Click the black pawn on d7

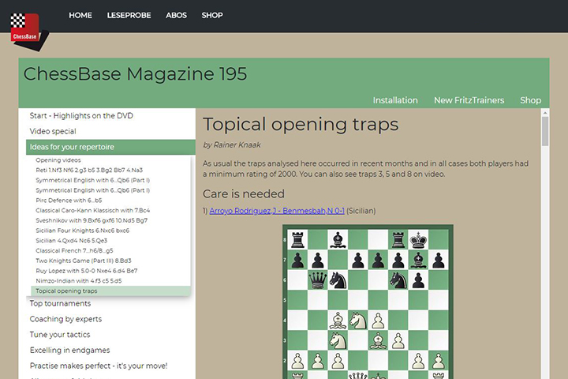[x=358, y=260]
